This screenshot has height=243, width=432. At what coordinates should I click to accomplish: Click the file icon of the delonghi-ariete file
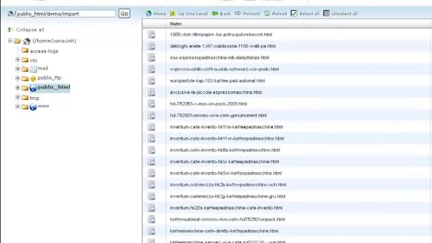coord(151,47)
